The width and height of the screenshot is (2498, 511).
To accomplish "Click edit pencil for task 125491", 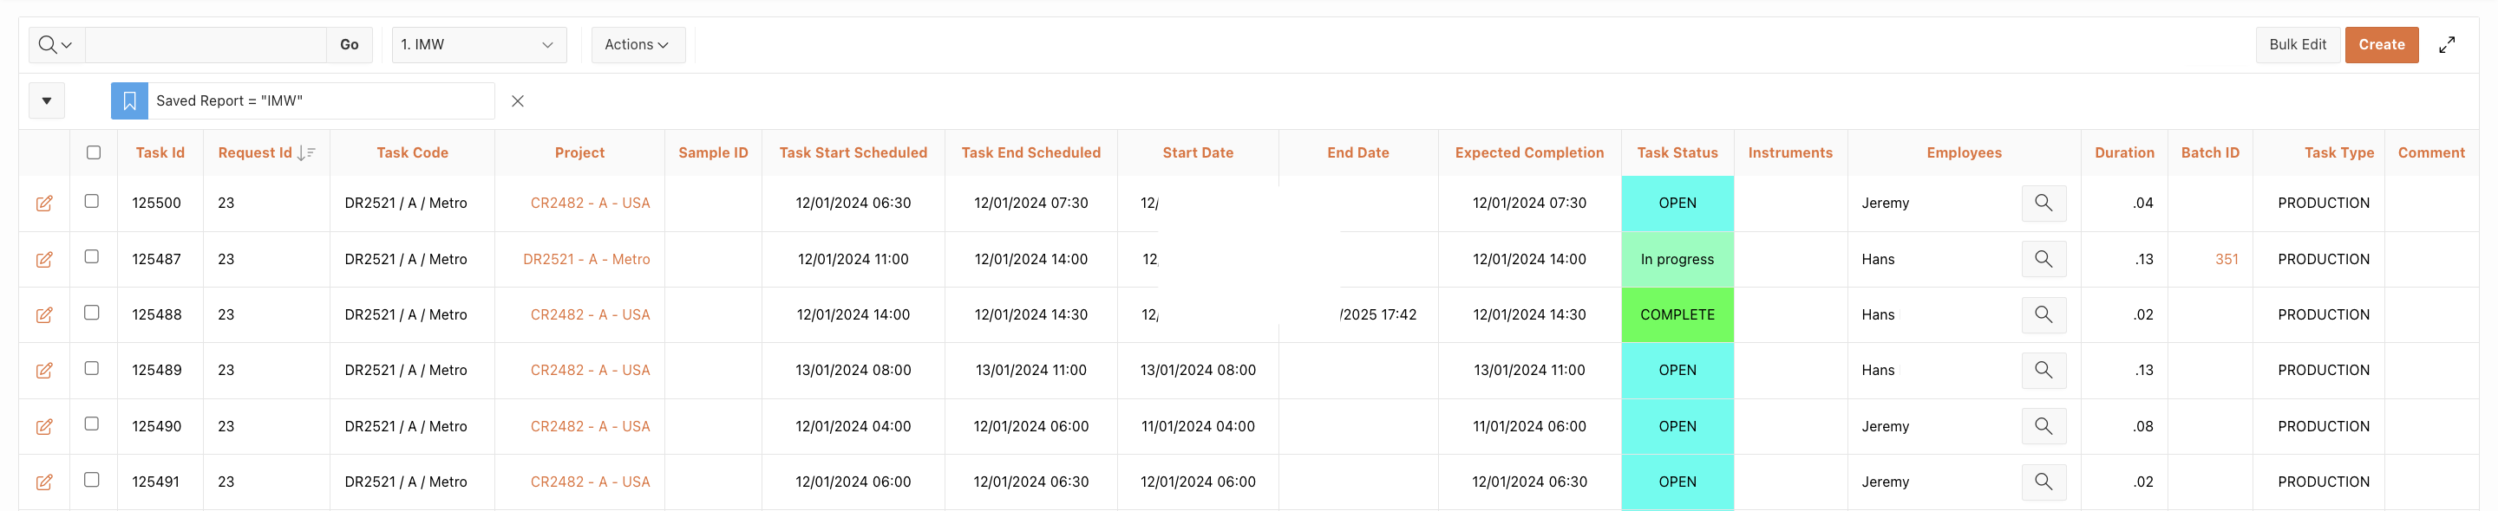I will (x=43, y=482).
